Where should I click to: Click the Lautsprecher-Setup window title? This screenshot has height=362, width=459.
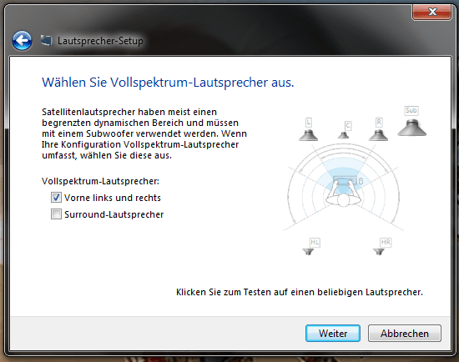click(x=100, y=41)
